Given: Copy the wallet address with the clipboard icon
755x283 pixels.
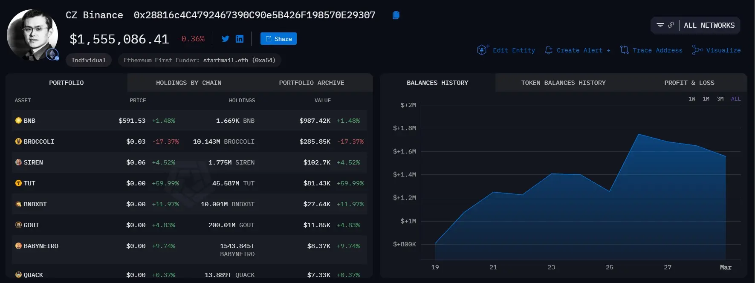Looking at the screenshot, I should pos(396,15).
